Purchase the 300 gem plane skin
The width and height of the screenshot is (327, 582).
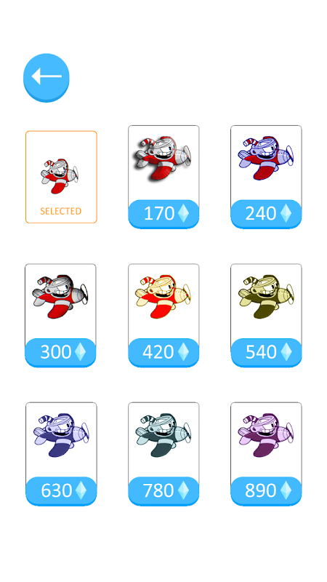60,352
